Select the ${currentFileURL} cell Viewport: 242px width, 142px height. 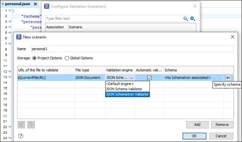pyautogui.click(x=46, y=78)
